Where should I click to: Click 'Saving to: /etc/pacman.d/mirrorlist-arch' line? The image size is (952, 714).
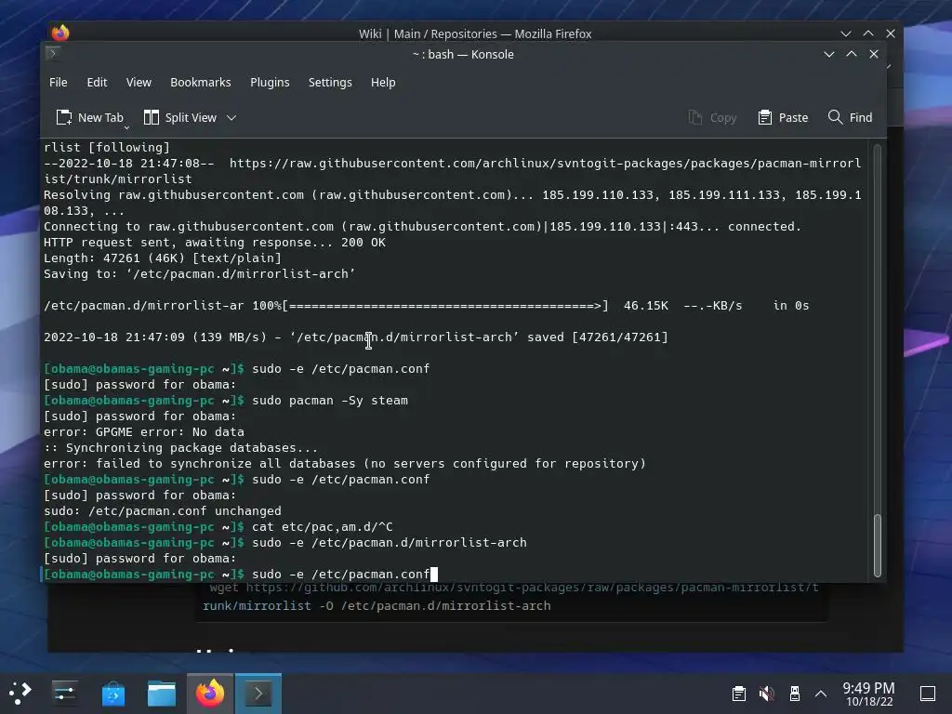click(199, 274)
